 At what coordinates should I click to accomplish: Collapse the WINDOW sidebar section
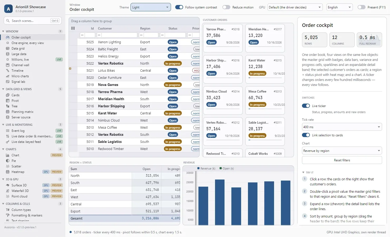3,31
